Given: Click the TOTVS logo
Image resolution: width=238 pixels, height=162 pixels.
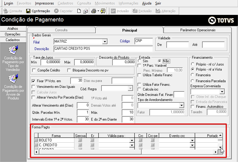Looking at the screenshot, I should (x=221, y=20).
